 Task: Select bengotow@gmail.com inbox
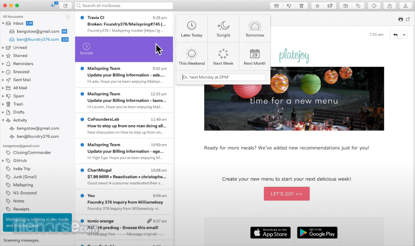coord(37,31)
